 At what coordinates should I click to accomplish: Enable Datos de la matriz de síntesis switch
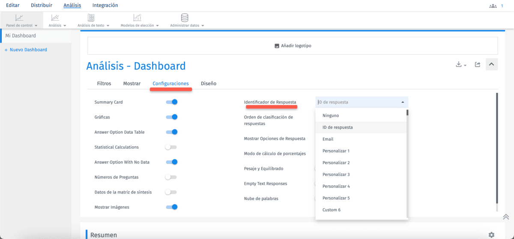(171, 192)
